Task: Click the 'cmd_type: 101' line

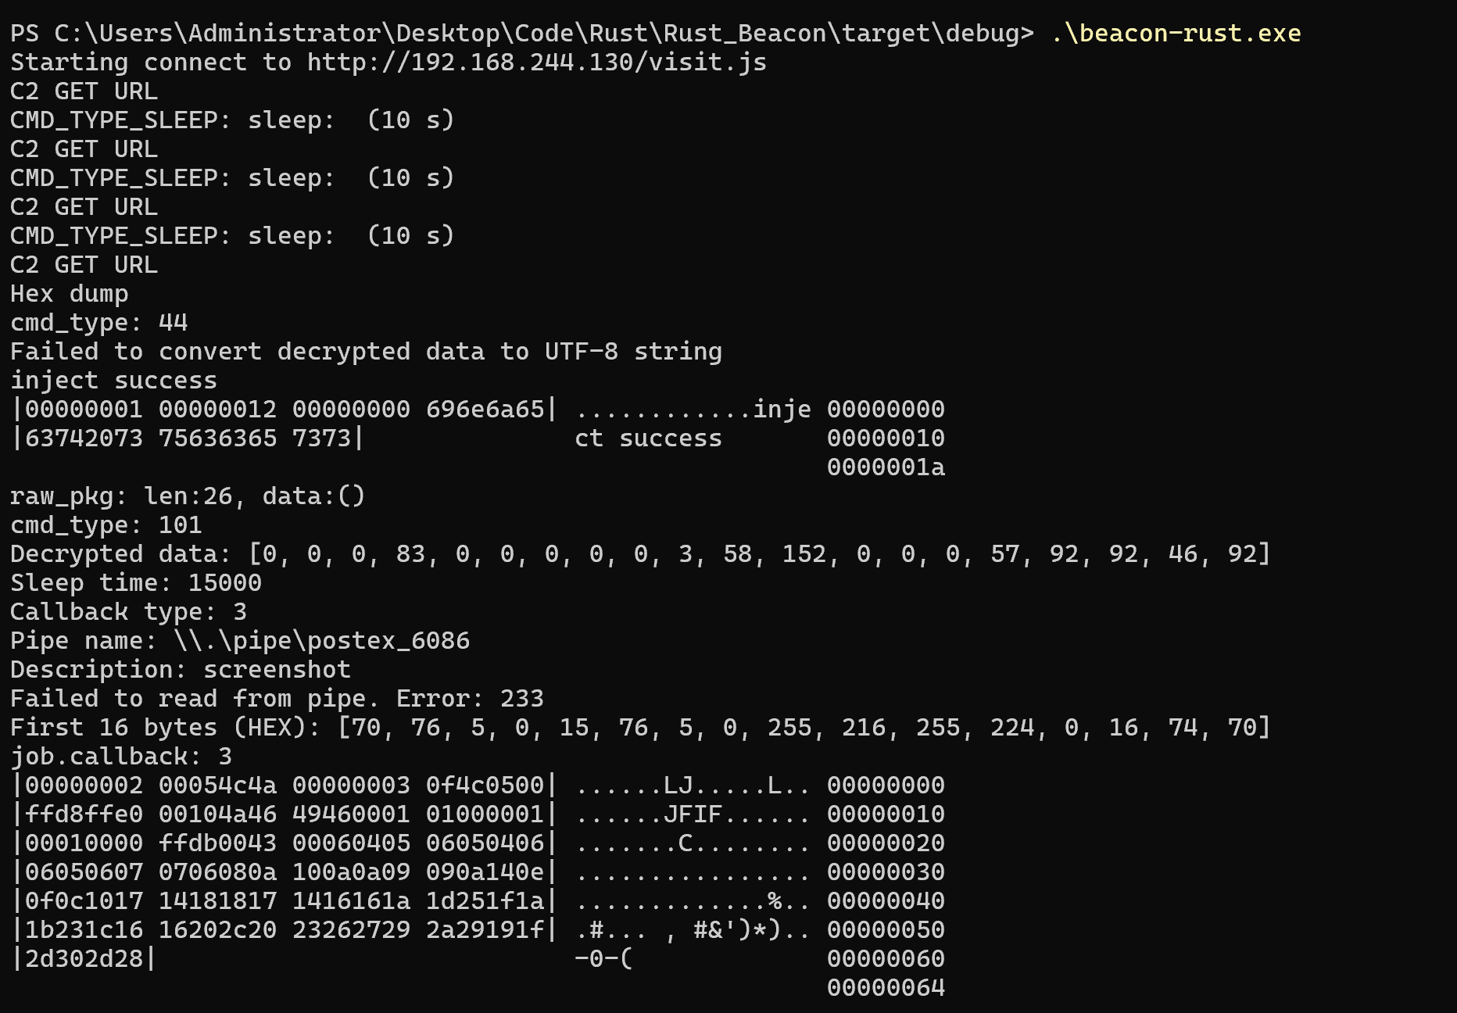Action: tap(106, 524)
